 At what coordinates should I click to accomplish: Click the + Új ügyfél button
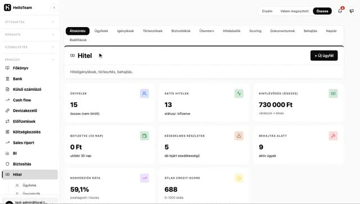[x=324, y=56]
